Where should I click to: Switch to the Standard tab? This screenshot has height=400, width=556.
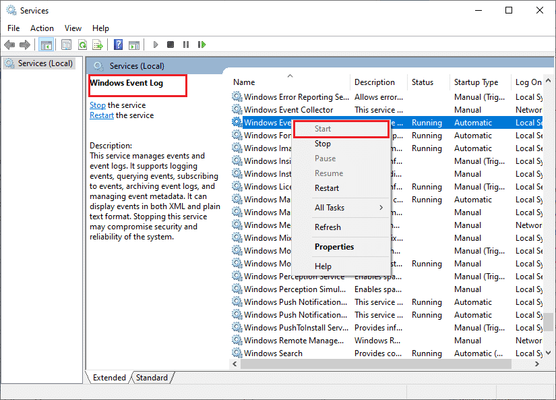click(x=152, y=378)
